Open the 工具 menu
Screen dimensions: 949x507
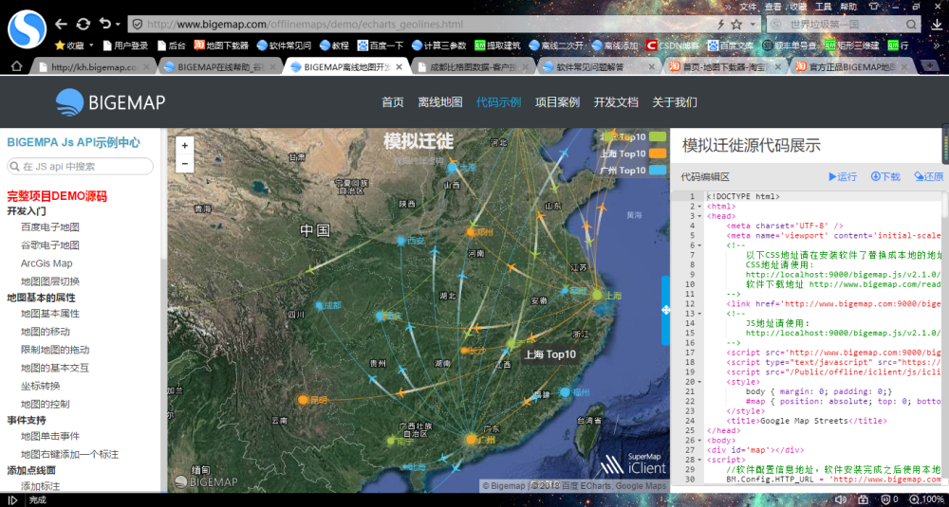pos(823,7)
